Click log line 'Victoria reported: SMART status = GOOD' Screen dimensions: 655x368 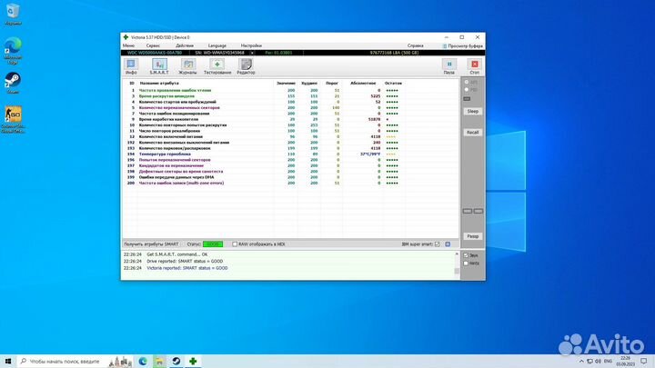[187, 268]
